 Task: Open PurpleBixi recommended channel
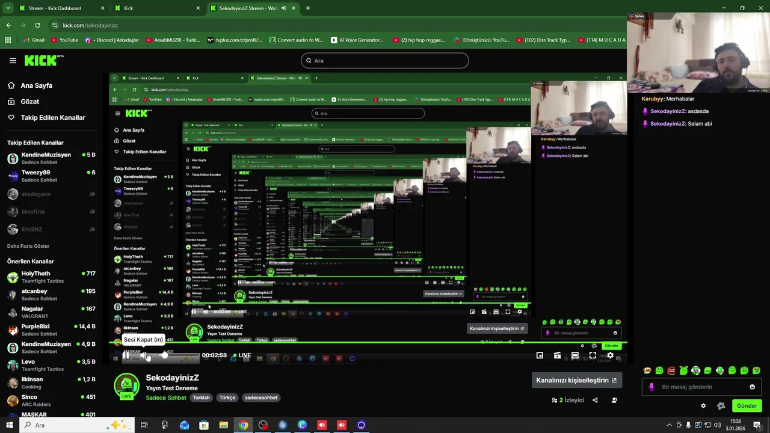tap(51, 330)
